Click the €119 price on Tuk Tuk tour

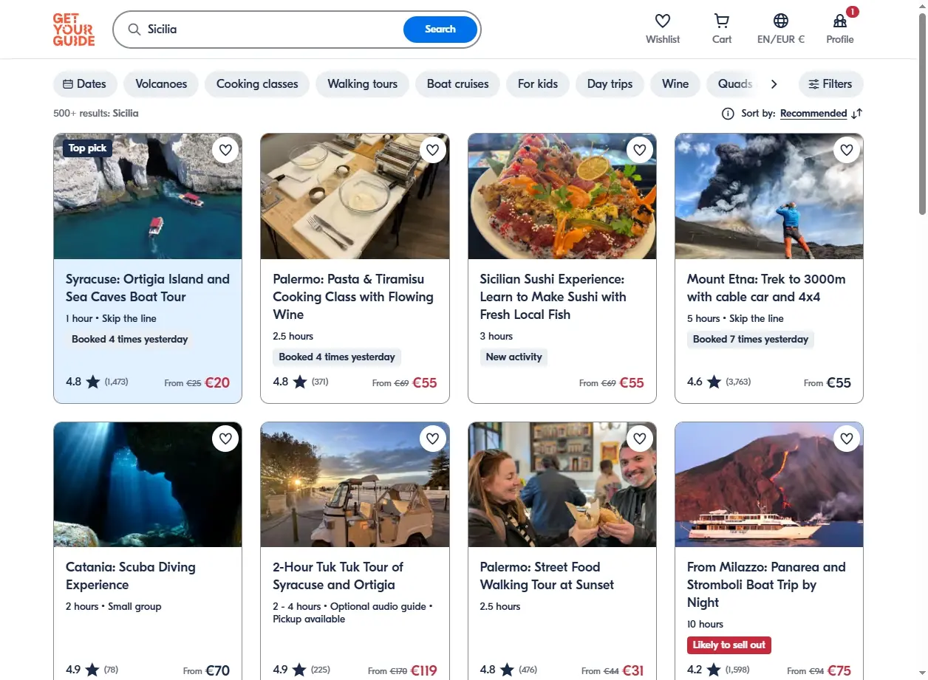(424, 670)
